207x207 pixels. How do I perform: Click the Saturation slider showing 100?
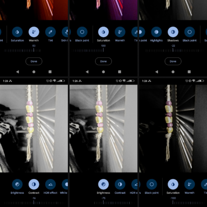[88, 51]
